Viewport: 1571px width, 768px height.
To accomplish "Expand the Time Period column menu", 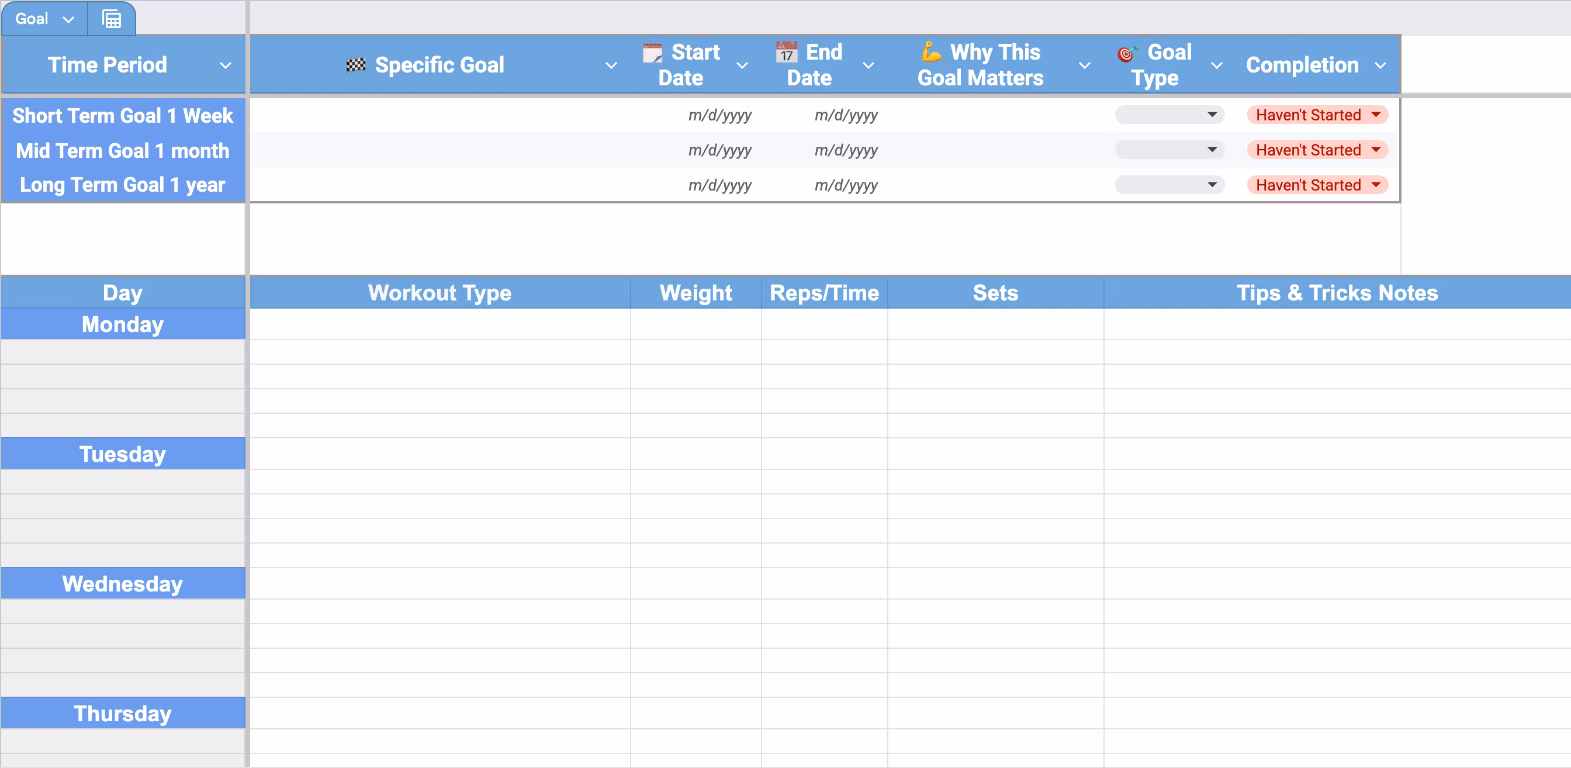I will coord(226,65).
